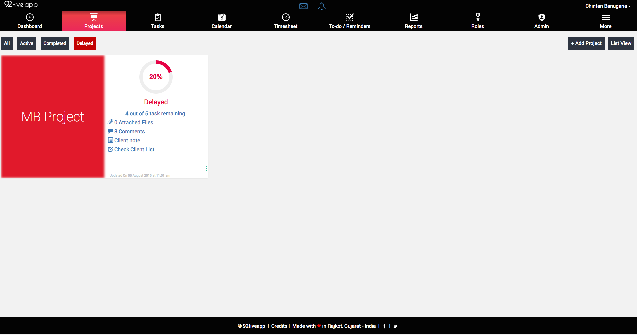637x335 pixels.
Task: Open the Reports menu label
Action: pos(414,26)
